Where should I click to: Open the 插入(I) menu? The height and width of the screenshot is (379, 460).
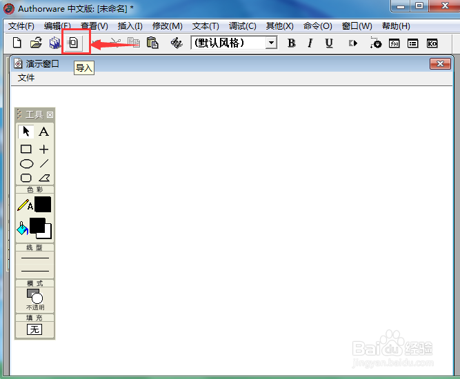(x=130, y=26)
